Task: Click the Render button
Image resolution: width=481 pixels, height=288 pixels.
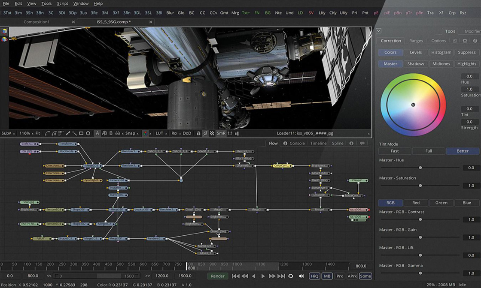Action: click(218, 276)
